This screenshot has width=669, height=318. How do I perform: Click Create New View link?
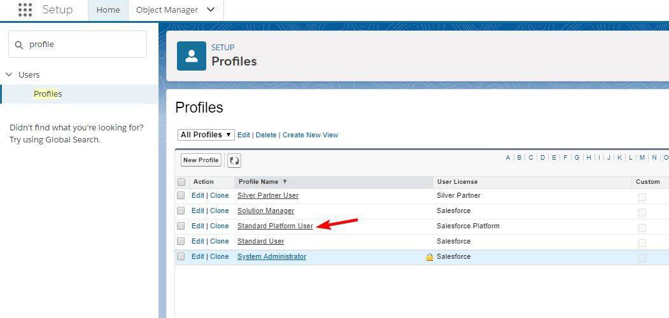pos(310,135)
